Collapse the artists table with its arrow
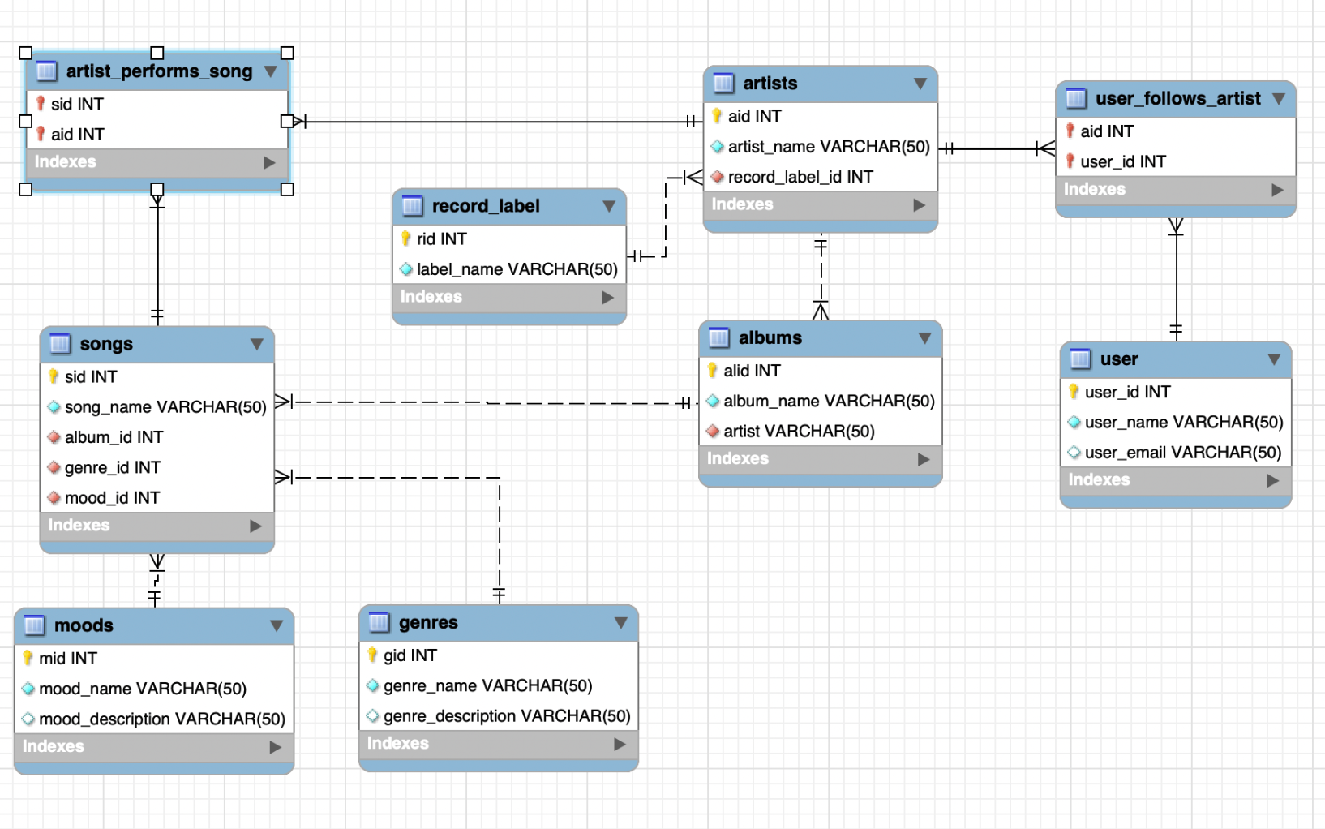This screenshot has height=829, width=1325. tap(920, 84)
